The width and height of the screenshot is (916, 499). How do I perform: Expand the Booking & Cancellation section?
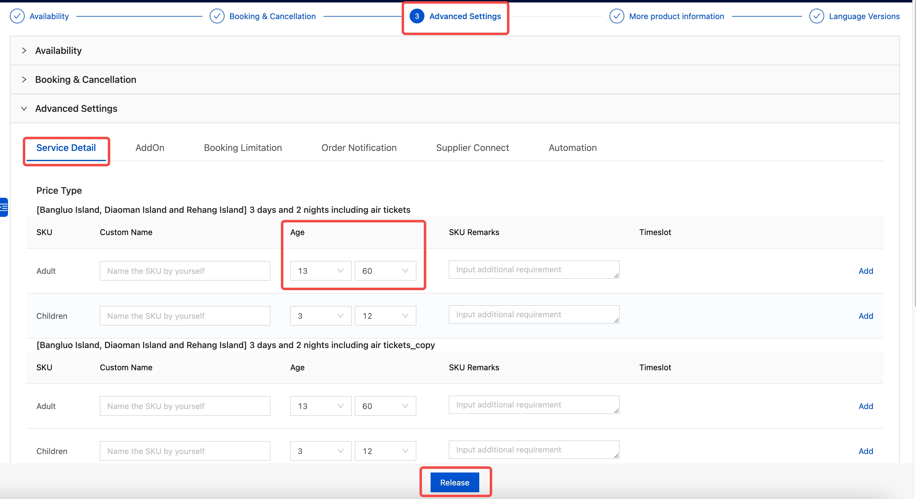tap(24, 80)
